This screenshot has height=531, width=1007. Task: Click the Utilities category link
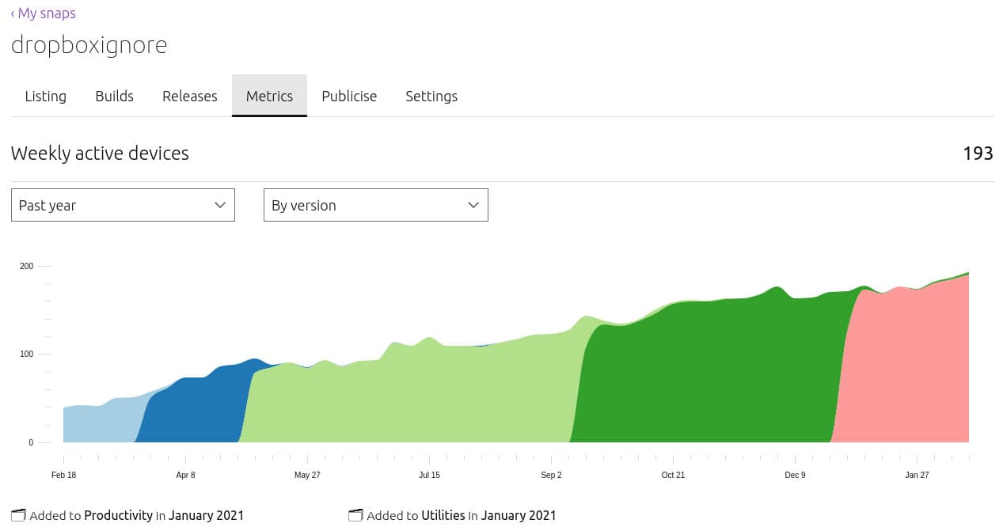point(443,515)
